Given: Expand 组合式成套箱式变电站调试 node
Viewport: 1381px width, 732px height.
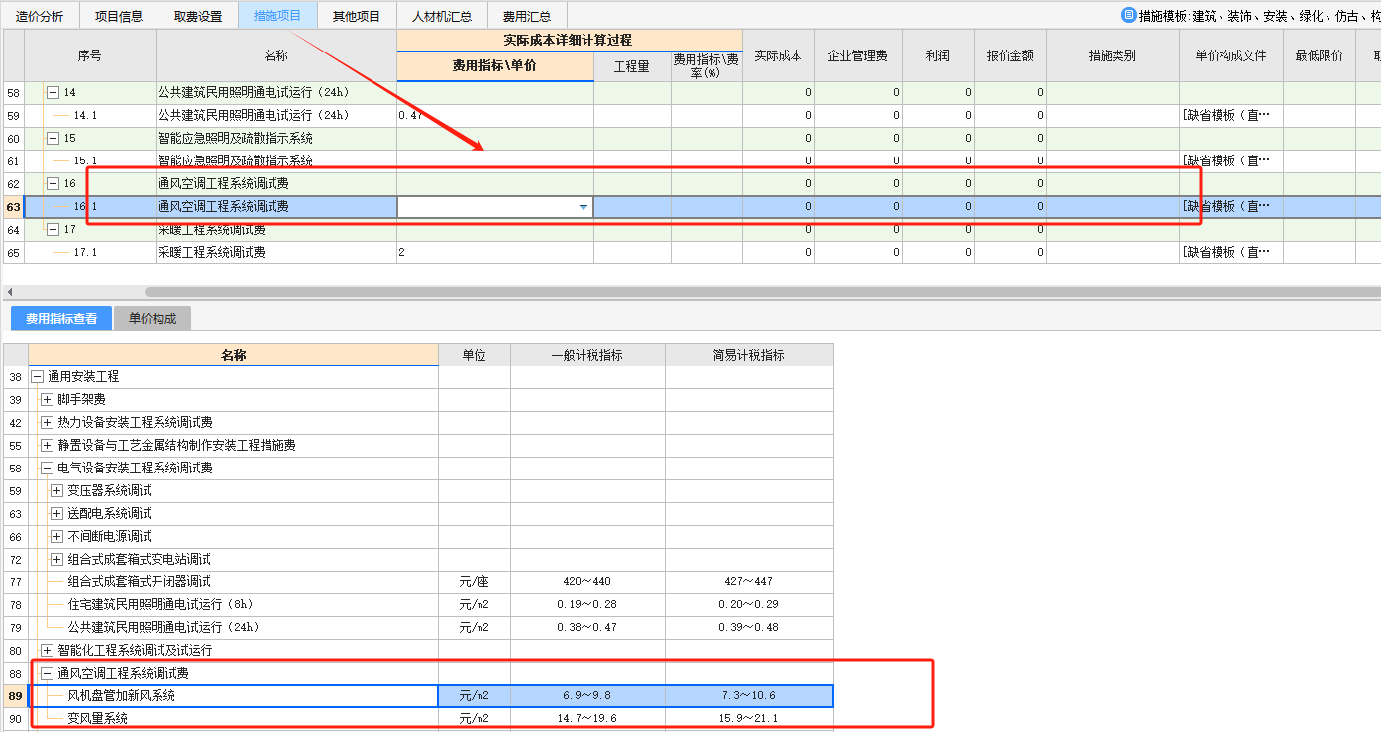Looking at the screenshot, I should (x=56, y=560).
